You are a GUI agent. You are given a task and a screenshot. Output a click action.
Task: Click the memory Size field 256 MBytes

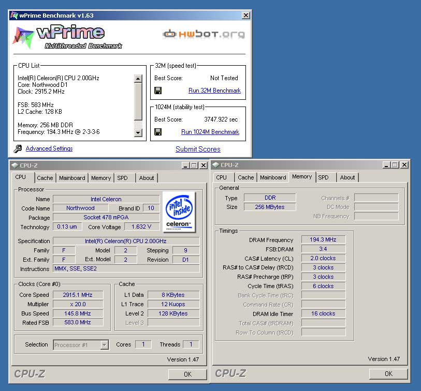[x=270, y=207]
